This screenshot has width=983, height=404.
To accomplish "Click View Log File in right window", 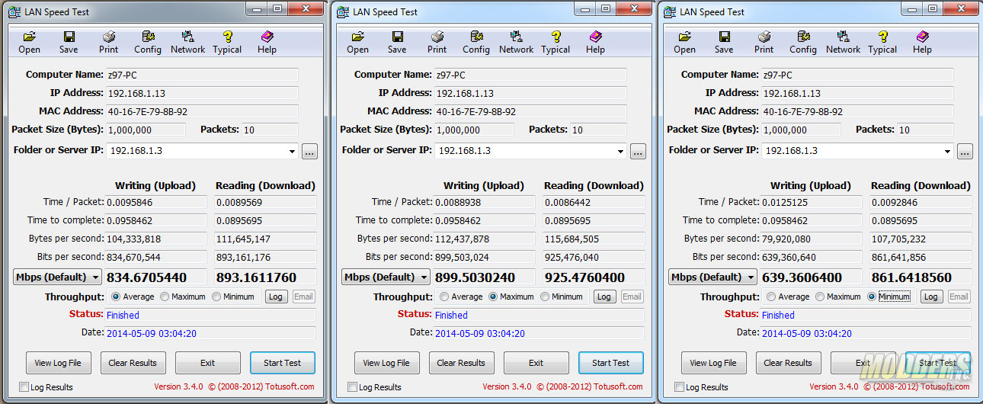I will pyautogui.click(x=713, y=363).
